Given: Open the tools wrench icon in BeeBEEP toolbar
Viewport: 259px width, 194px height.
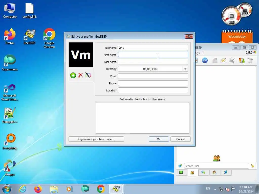Looking at the screenshot, I should 232,60.
